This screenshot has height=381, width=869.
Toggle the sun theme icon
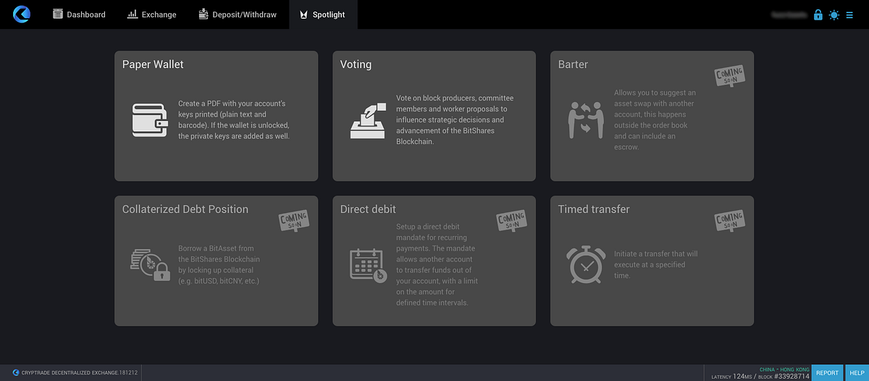pyautogui.click(x=834, y=14)
